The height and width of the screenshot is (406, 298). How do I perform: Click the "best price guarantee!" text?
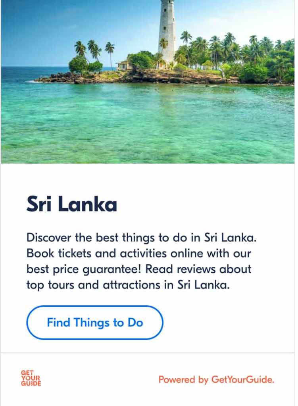(x=84, y=269)
